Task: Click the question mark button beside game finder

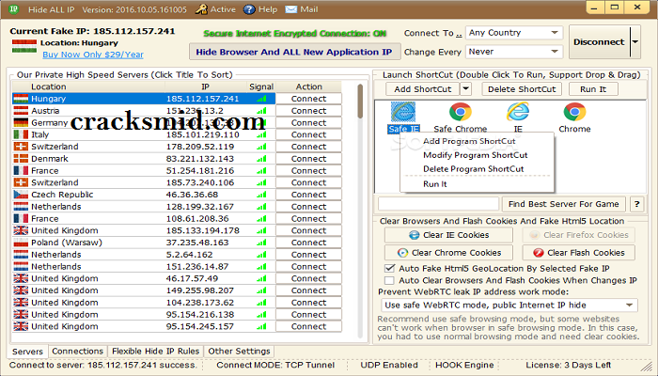Action: click(x=636, y=204)
